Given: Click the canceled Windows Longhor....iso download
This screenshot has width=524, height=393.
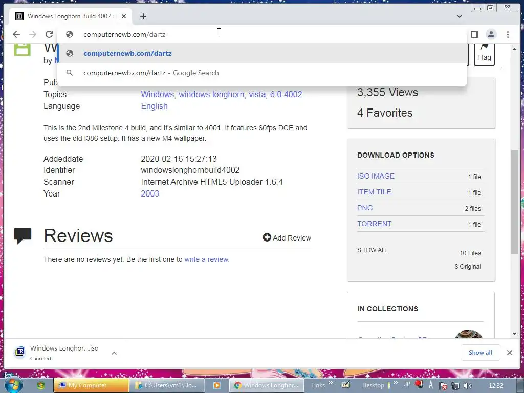Looking at the screenshot, I should point(64,353).
